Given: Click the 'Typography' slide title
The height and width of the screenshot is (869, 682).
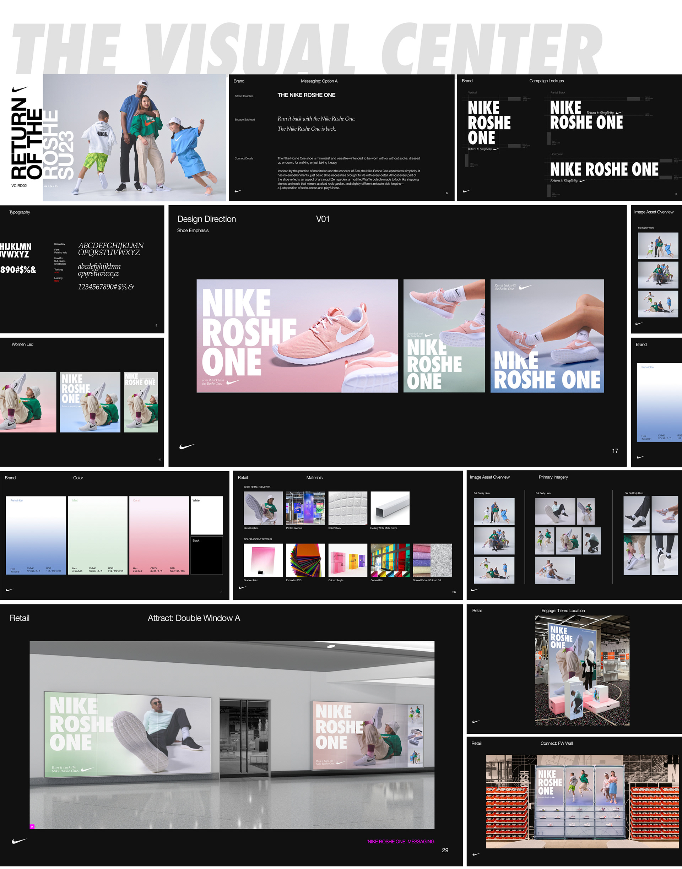Looking at the screenshot, I should tap(20, 212).
